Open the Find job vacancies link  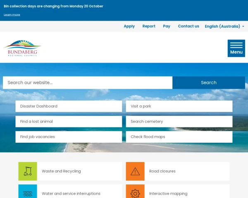69,137
